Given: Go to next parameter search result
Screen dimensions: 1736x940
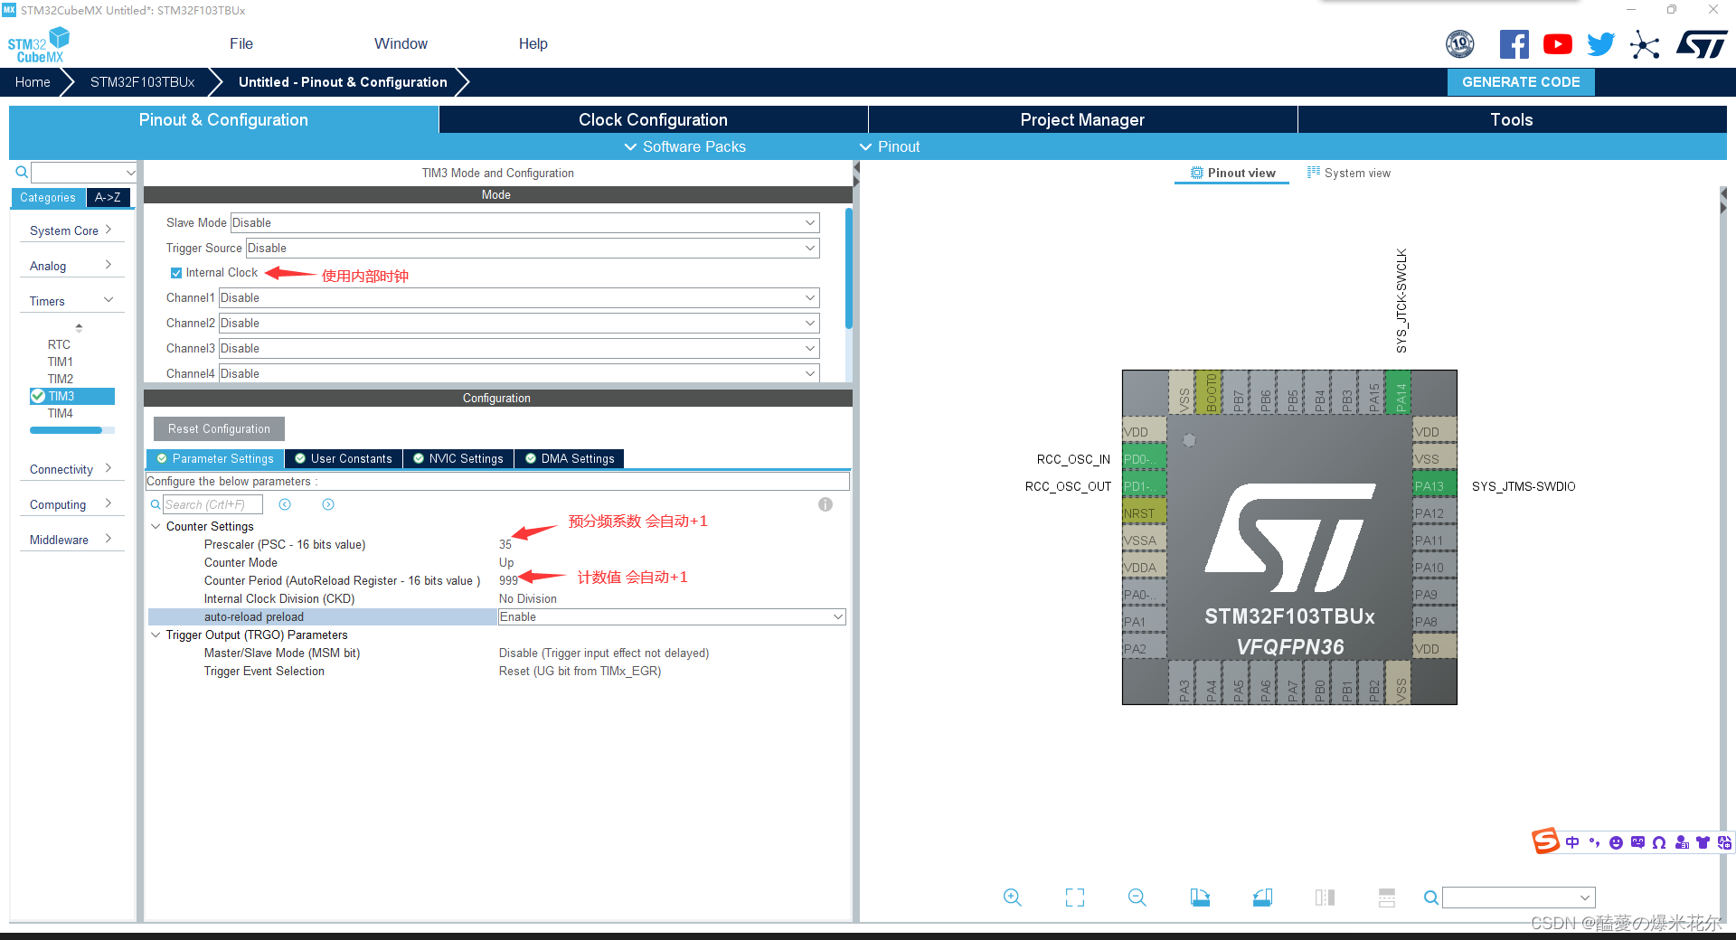Looking at the screenshot, I should point(328,504).
